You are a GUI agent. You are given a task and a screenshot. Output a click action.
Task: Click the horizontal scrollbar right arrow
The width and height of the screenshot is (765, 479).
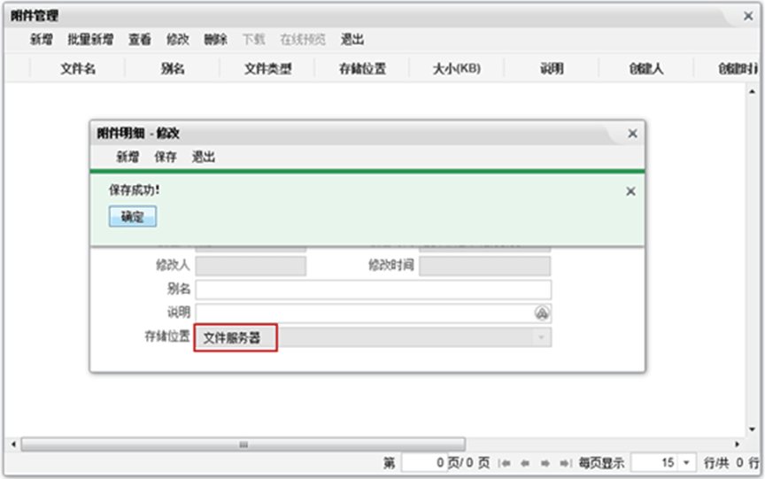click(738, 444)
